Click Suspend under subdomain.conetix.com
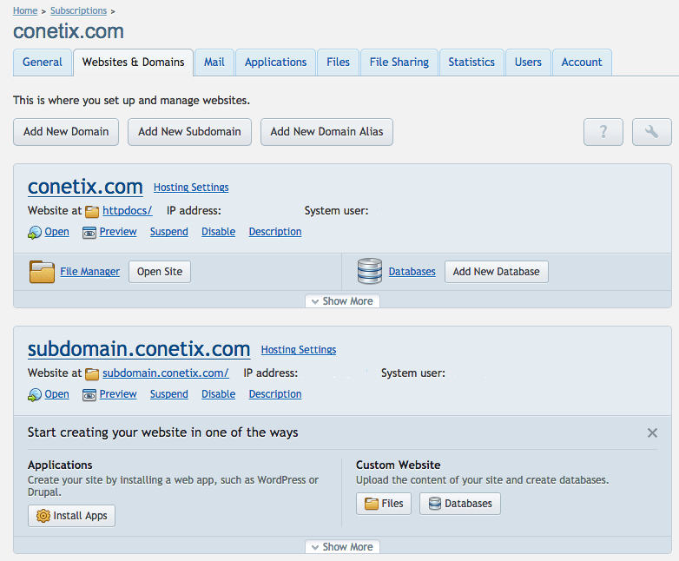Viewport: 679px width, 561px height. point(169,394)
